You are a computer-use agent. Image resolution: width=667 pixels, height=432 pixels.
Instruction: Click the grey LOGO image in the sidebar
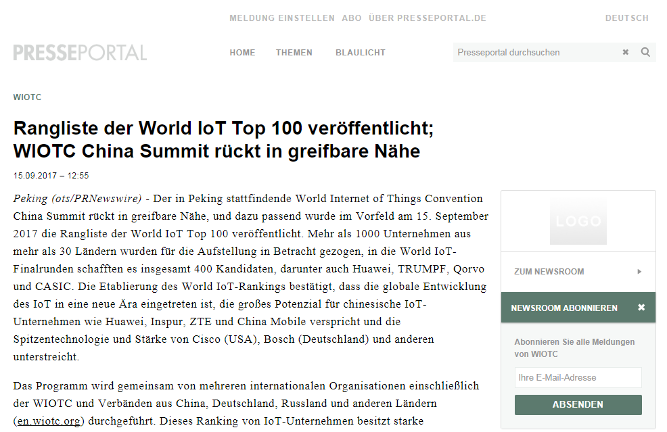tap(578, 220)
